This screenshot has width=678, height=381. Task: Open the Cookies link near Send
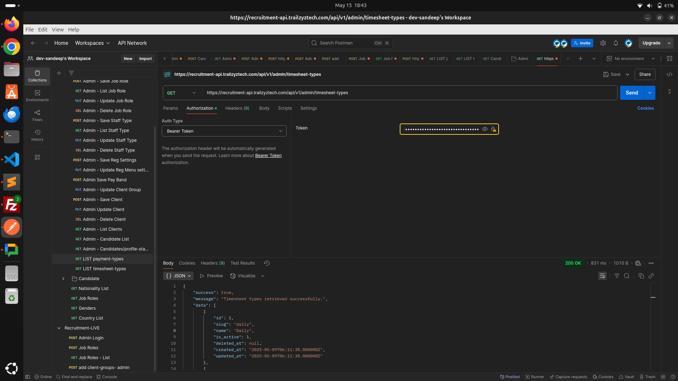646,108
